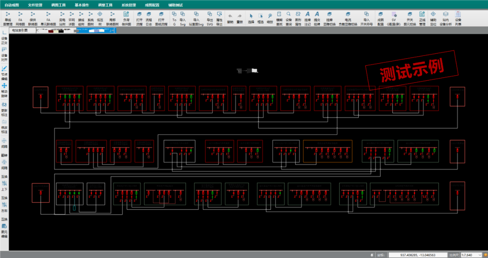488x258 pixels.
Task: Toggle 开关图元切换 in toolbar
Action: (410, 18)
